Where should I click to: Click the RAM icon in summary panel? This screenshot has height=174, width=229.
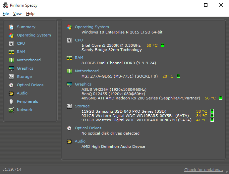[69, 58]
